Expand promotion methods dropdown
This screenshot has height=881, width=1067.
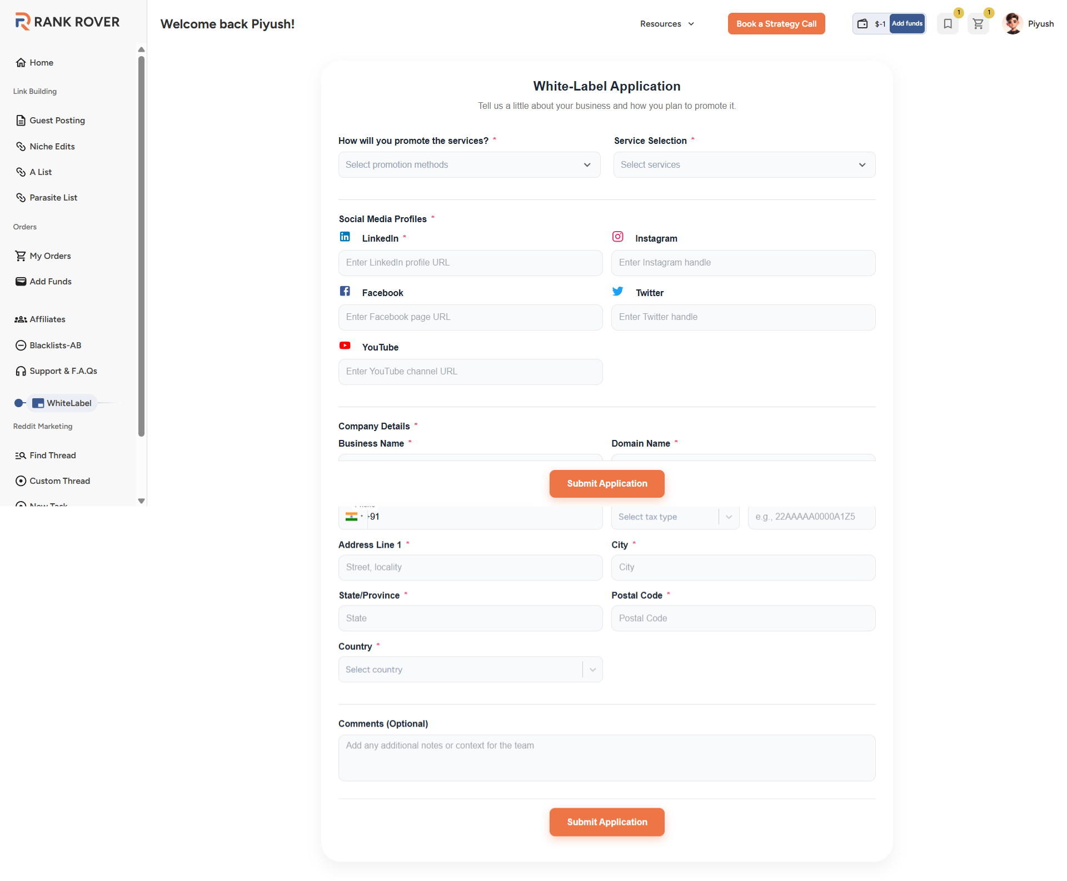coord(469,165)
